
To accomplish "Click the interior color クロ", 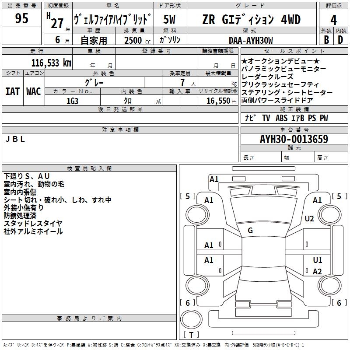I will (x=128, y=101).
